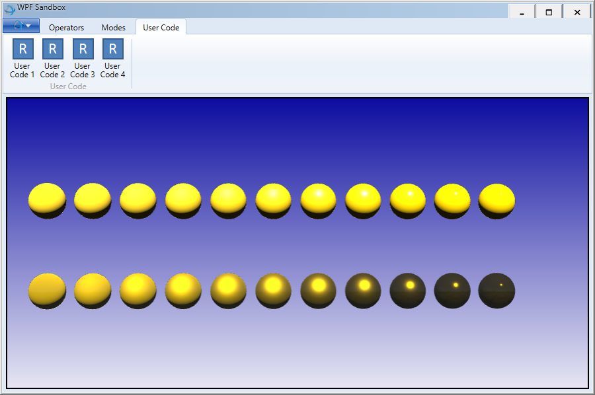Select the darkest rightmost sphere in bottom row
This screenshot has width=595, height=395.
[x=496, y=291]
